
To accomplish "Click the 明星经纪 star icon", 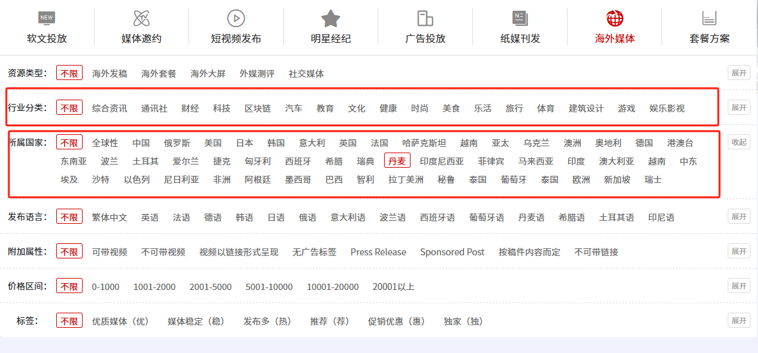I will [x=330, y=18].
